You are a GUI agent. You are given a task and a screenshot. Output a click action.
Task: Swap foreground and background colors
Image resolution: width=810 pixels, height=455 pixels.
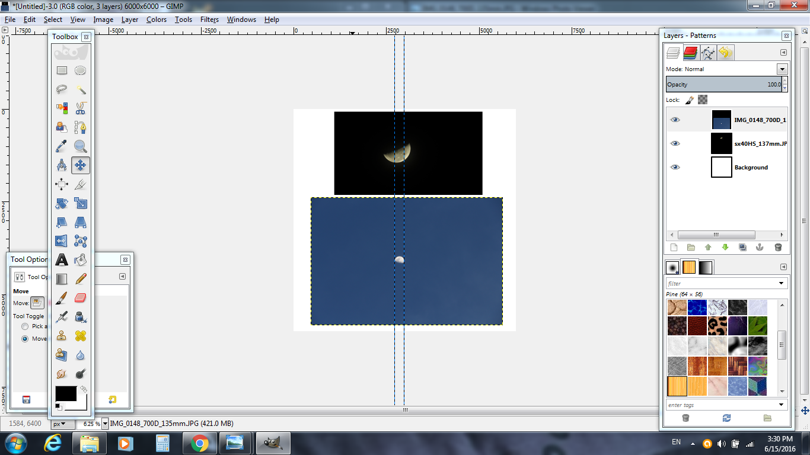click(x=84, y=389)
